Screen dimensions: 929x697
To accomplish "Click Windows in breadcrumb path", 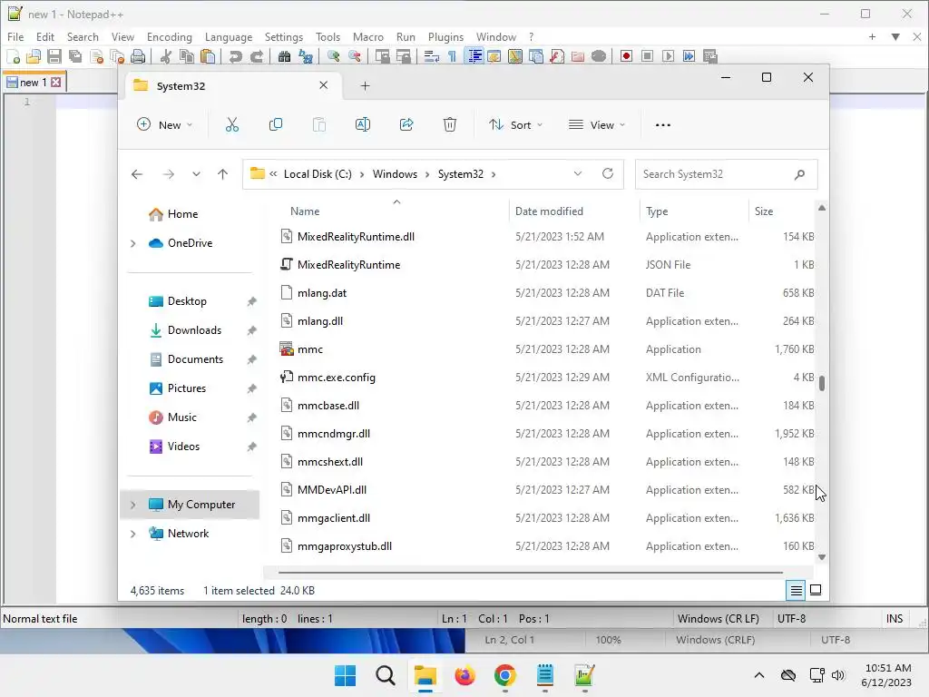I will pos(395,174).
